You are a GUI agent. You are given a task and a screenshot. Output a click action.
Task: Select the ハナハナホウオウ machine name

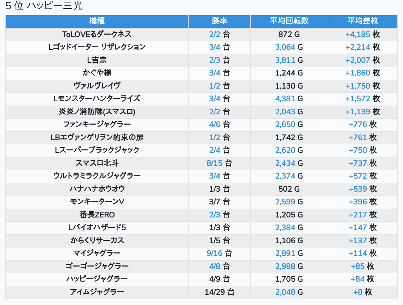97,189
